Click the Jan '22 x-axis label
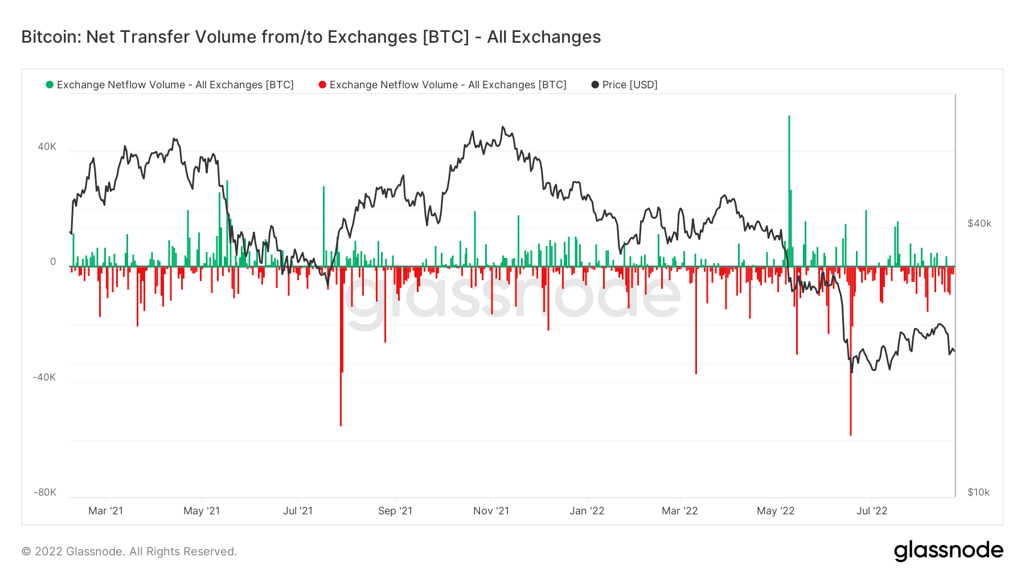Image resolution: width=1025 pixels, height=577 pixels. [x=587, y=511]
